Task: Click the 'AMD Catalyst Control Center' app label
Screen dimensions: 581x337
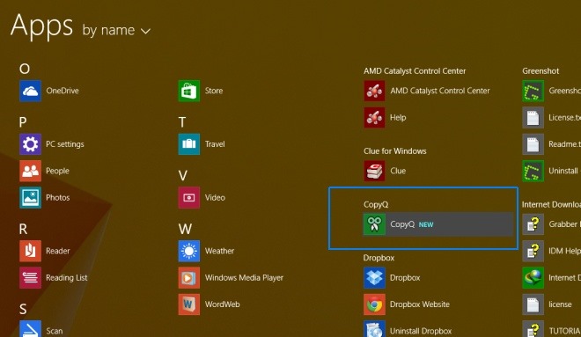Action: pos(440,91)
